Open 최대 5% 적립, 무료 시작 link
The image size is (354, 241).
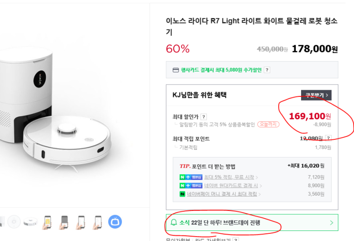[x=229, y=177]
